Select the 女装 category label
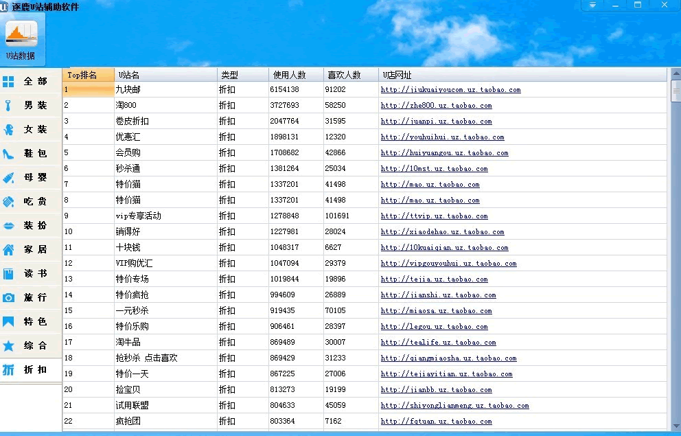The width and height of the screenshot is (681, 436). click(35, 129)
